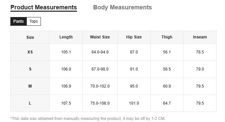Image resolution: width=225 pixels, height=122 pixels.
Task: Click the manual measurement disclaimer note
Action: (88, 119)
